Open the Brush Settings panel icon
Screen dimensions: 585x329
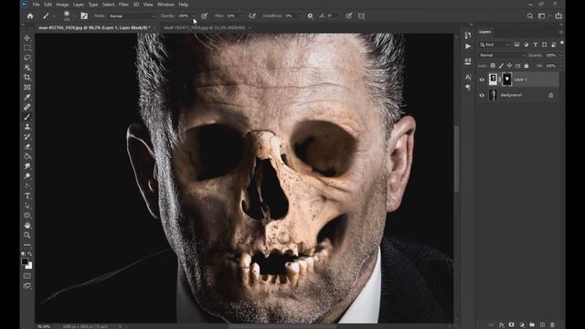click(84, 16)
